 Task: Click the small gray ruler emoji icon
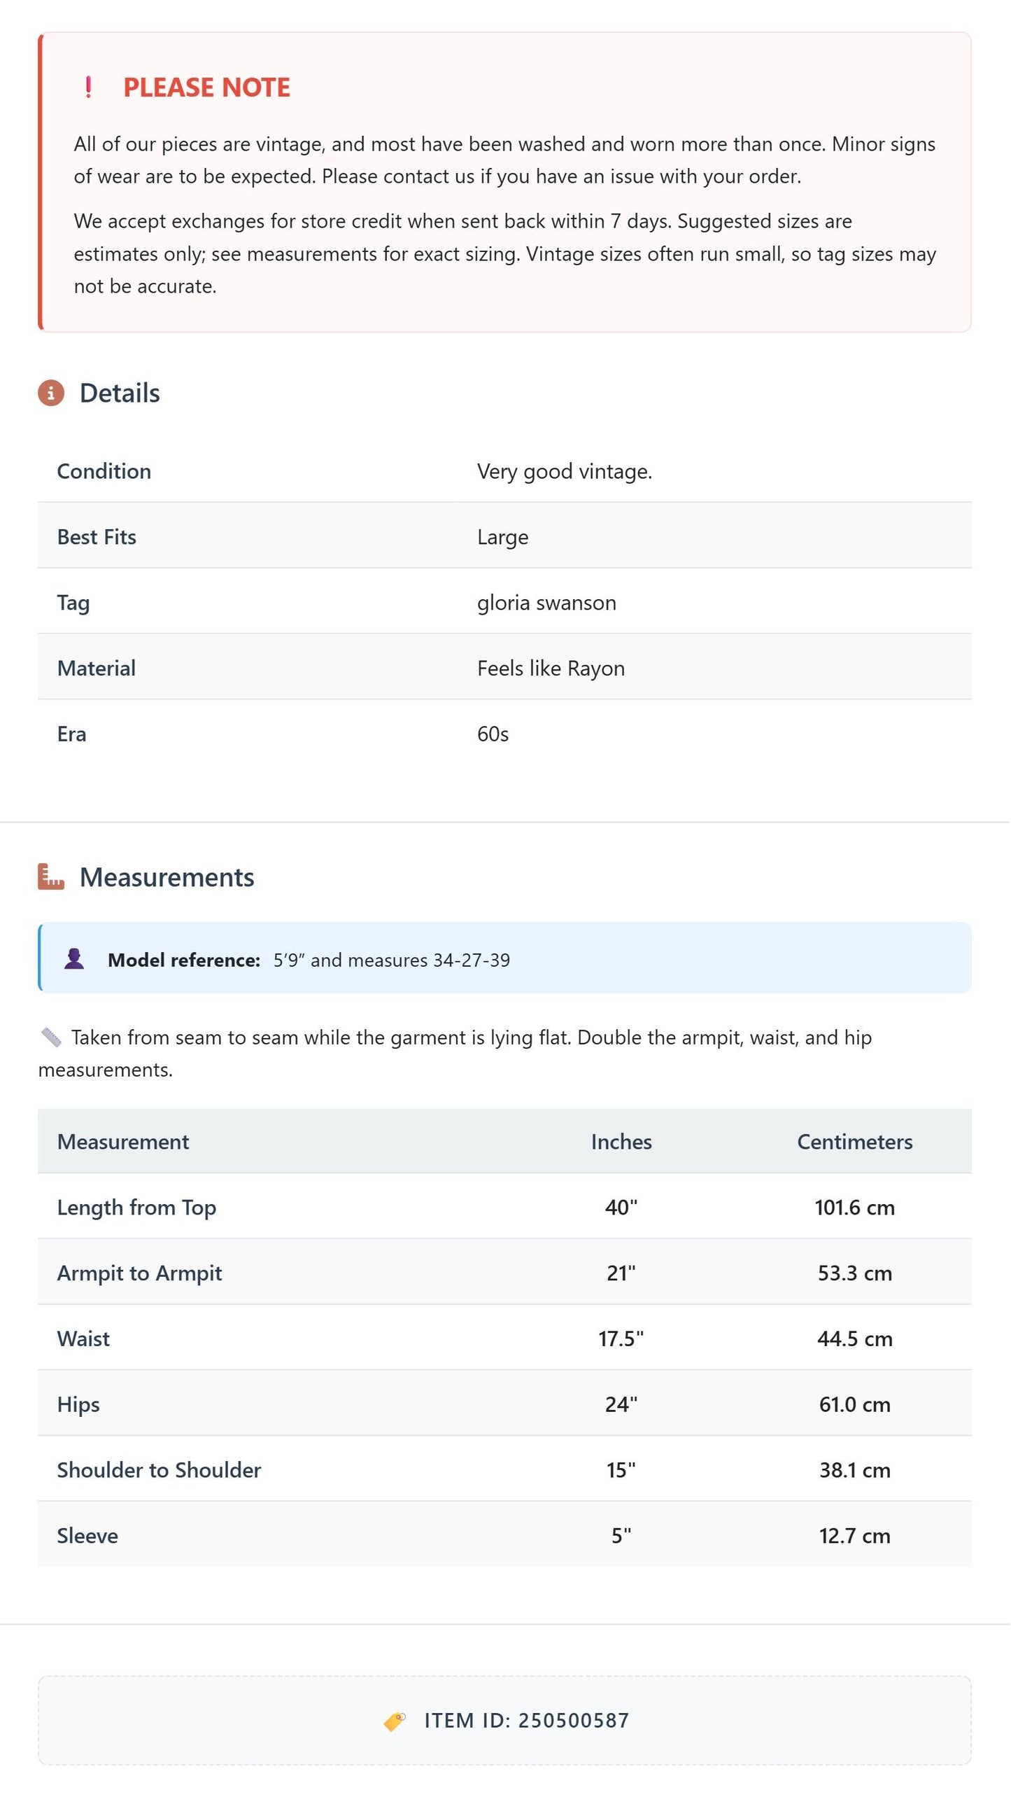click(52, 1037)
